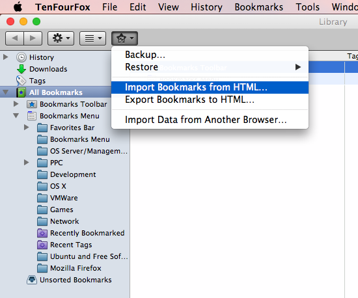Expand the PPC folder
This screenshot has width=358, height=298.
(x=27, y=163)
